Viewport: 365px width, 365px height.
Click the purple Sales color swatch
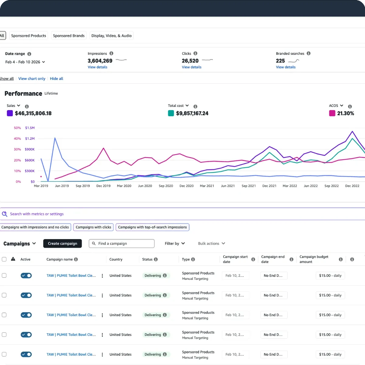[10, 113]
